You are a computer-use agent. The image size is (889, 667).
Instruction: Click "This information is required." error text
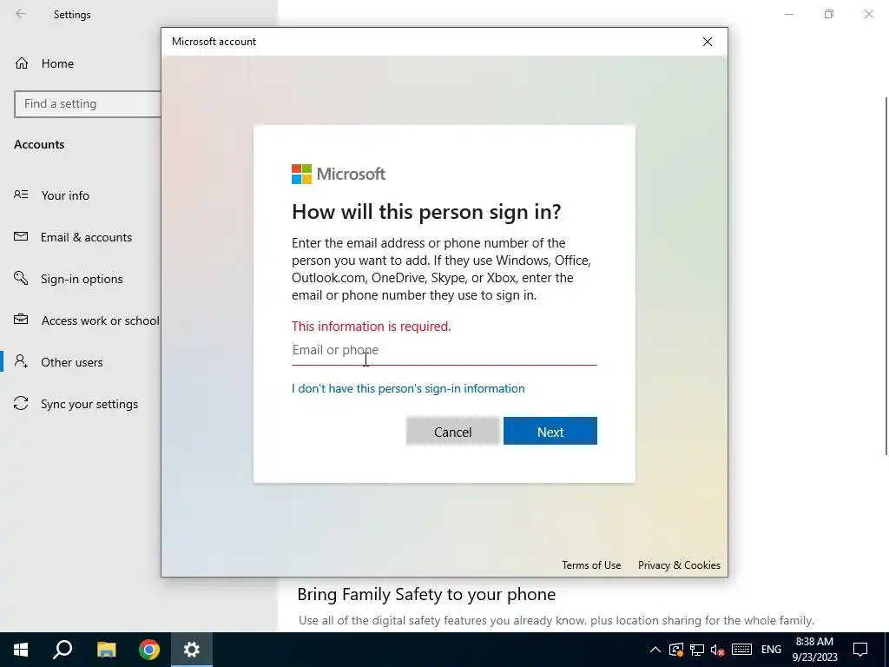point(372,327)
